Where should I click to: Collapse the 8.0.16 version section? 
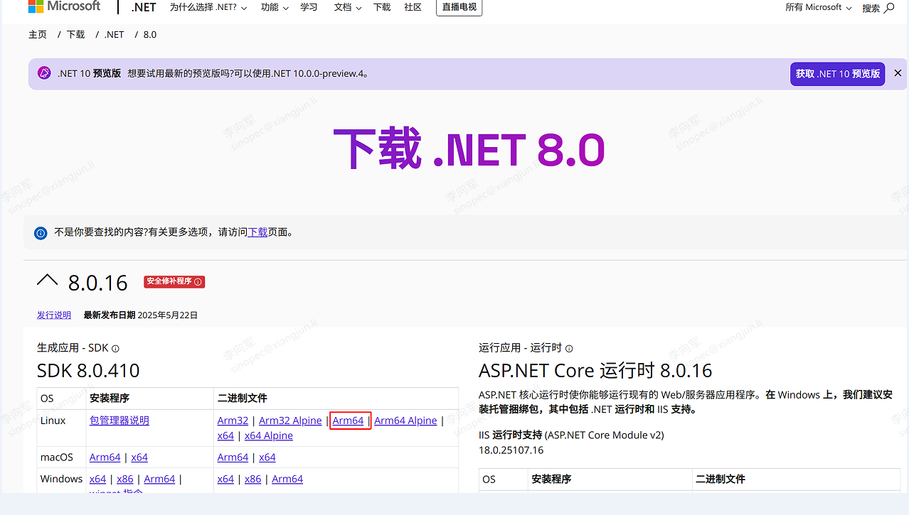pyautogui.click(x=47, y=281)
